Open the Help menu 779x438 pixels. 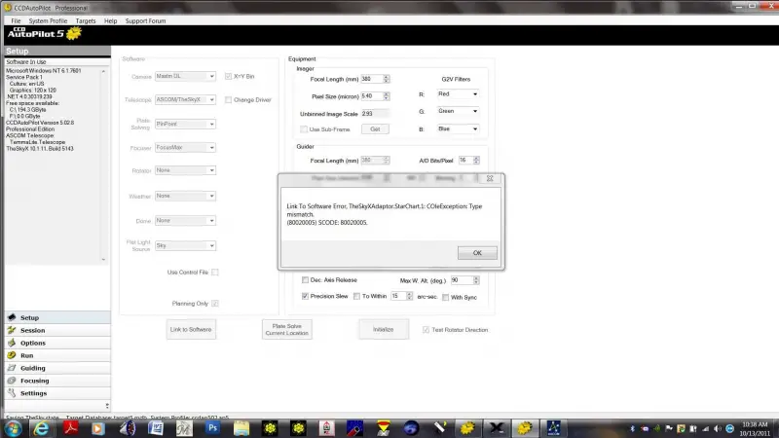(110, 20)
